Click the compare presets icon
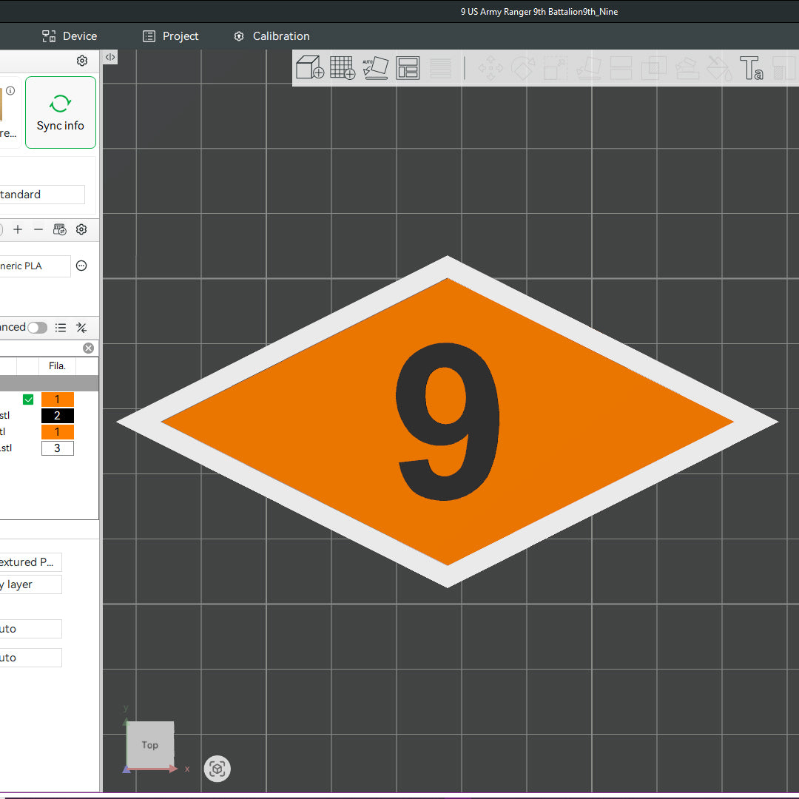The width and height of the screenshot is (799, 799). [81, 327]
